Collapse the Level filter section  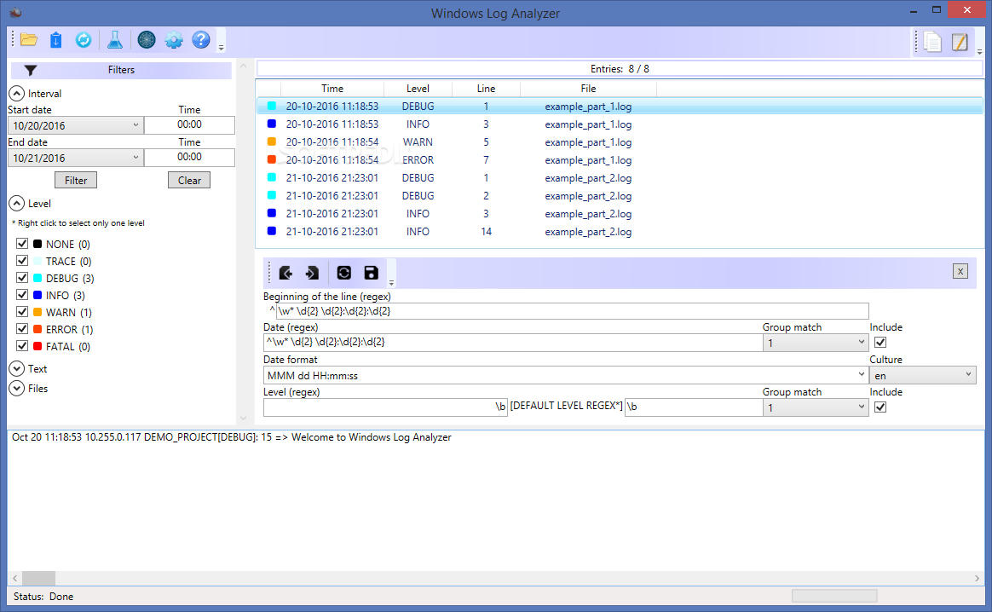click(17, 204)
